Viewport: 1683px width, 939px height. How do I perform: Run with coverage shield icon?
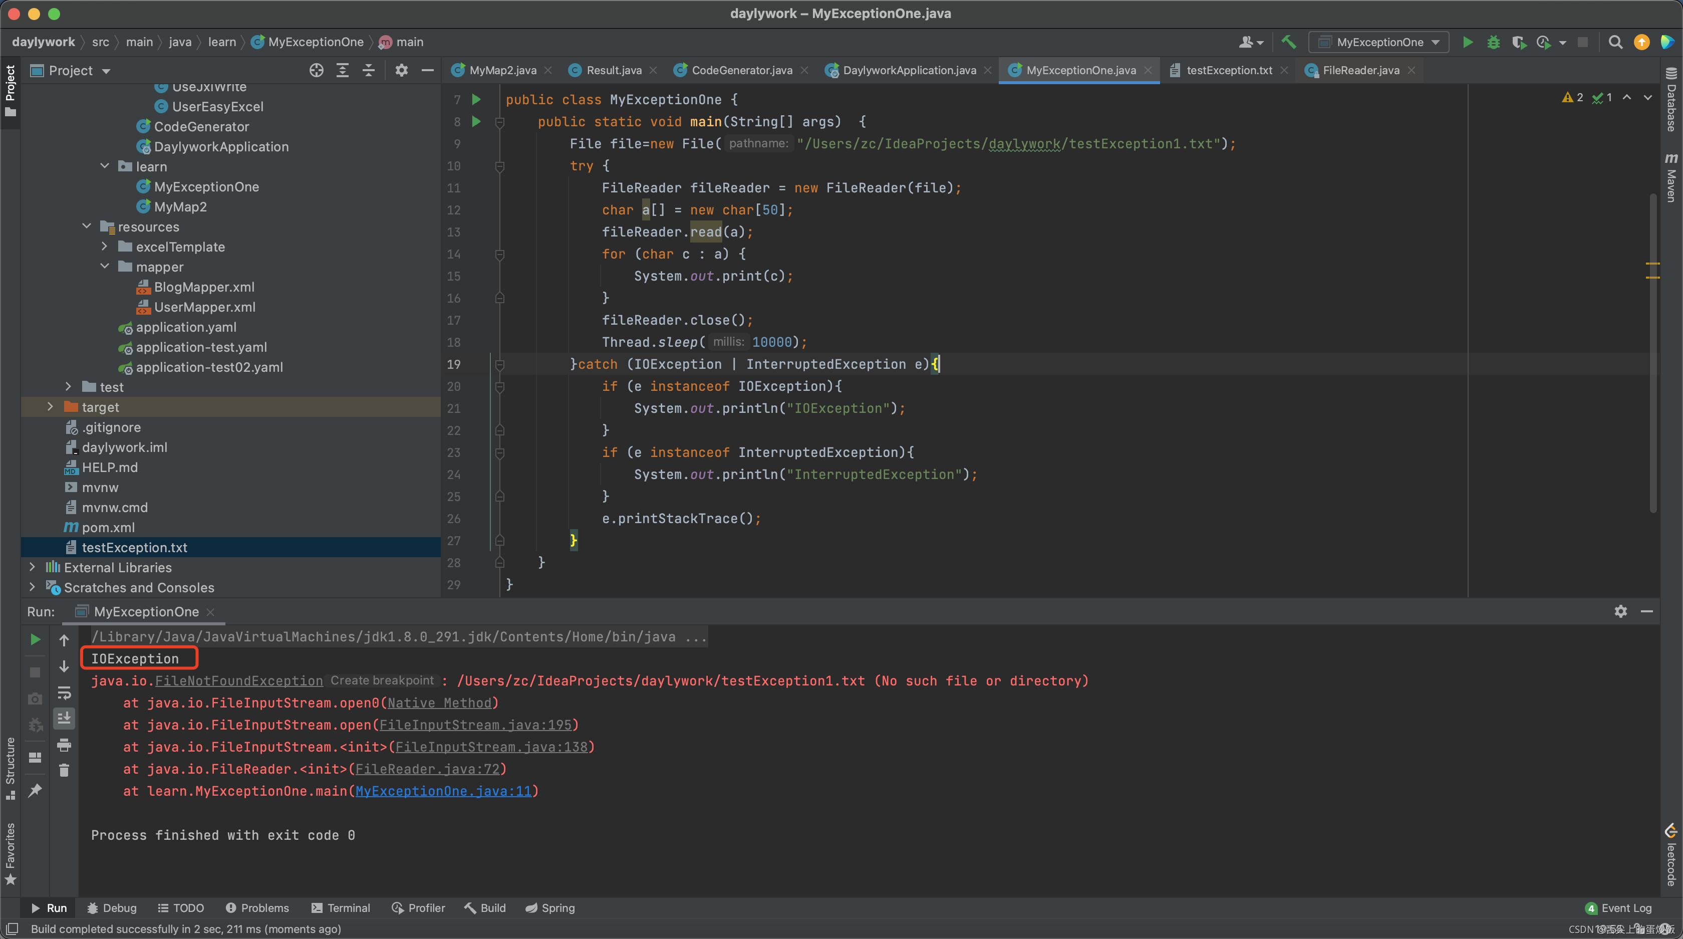pyautogui.click(x=1518, y=43)
